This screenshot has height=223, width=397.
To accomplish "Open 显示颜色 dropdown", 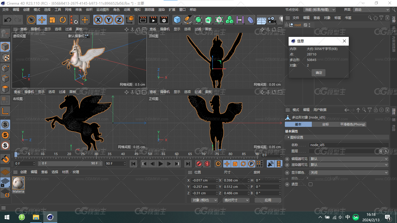I will tap(349, 172).
